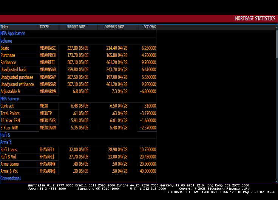Image resolution: width=278 pixels, height=200 pixels.
Task: Click the Refi $ Vol row label
Action: (9, 157)
